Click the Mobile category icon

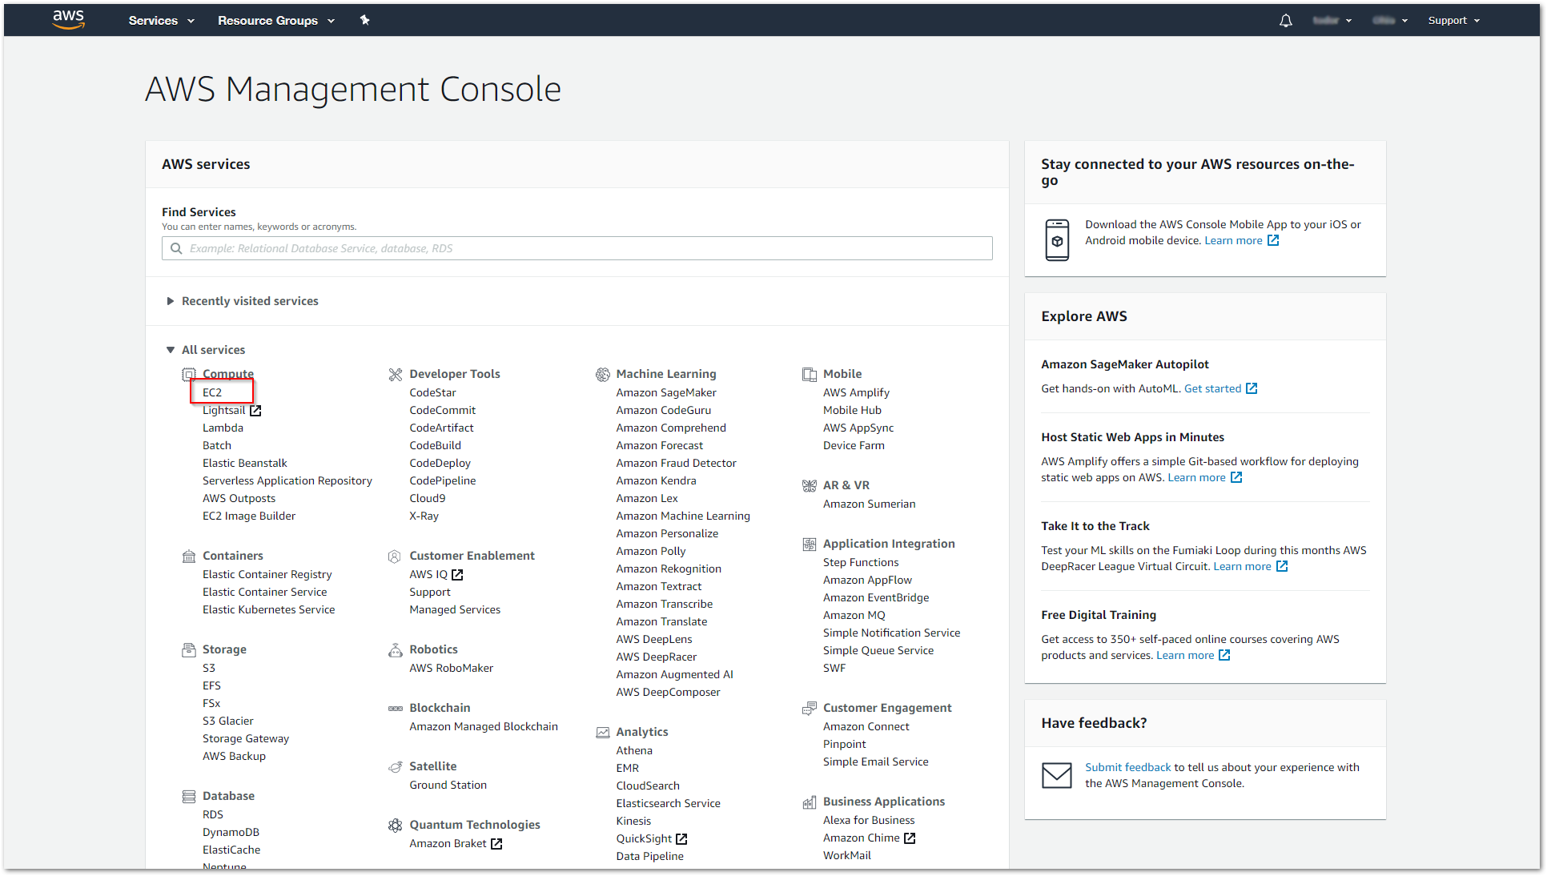[810, 374]
